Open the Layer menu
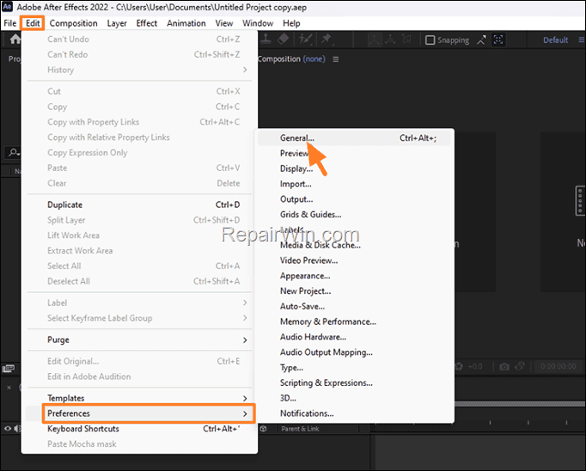The image size is (586, 471). point(117,23)
